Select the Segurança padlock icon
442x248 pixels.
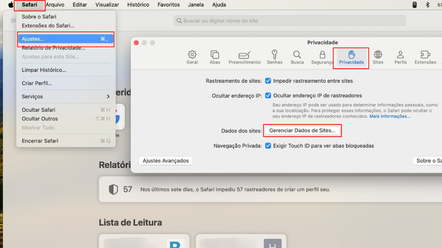coord(322,57)
